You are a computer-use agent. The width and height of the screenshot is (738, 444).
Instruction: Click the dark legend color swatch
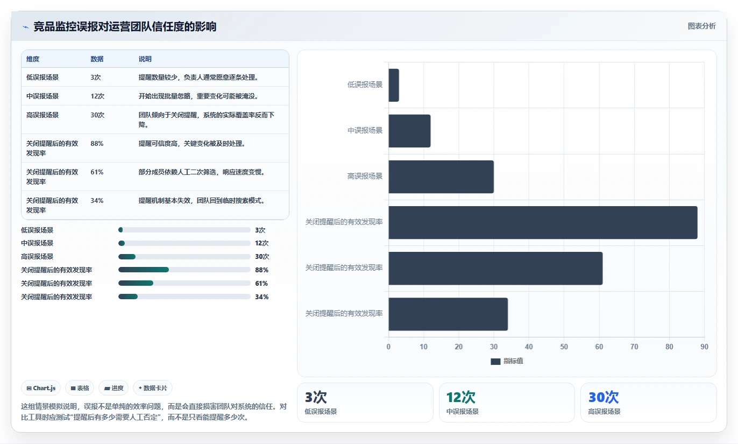coord(495,362)
